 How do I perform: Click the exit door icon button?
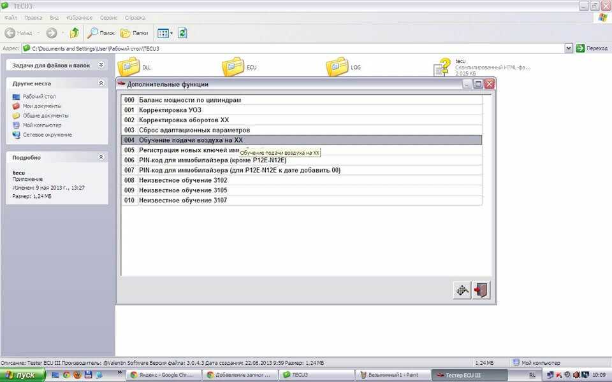[x=481, y=290]
